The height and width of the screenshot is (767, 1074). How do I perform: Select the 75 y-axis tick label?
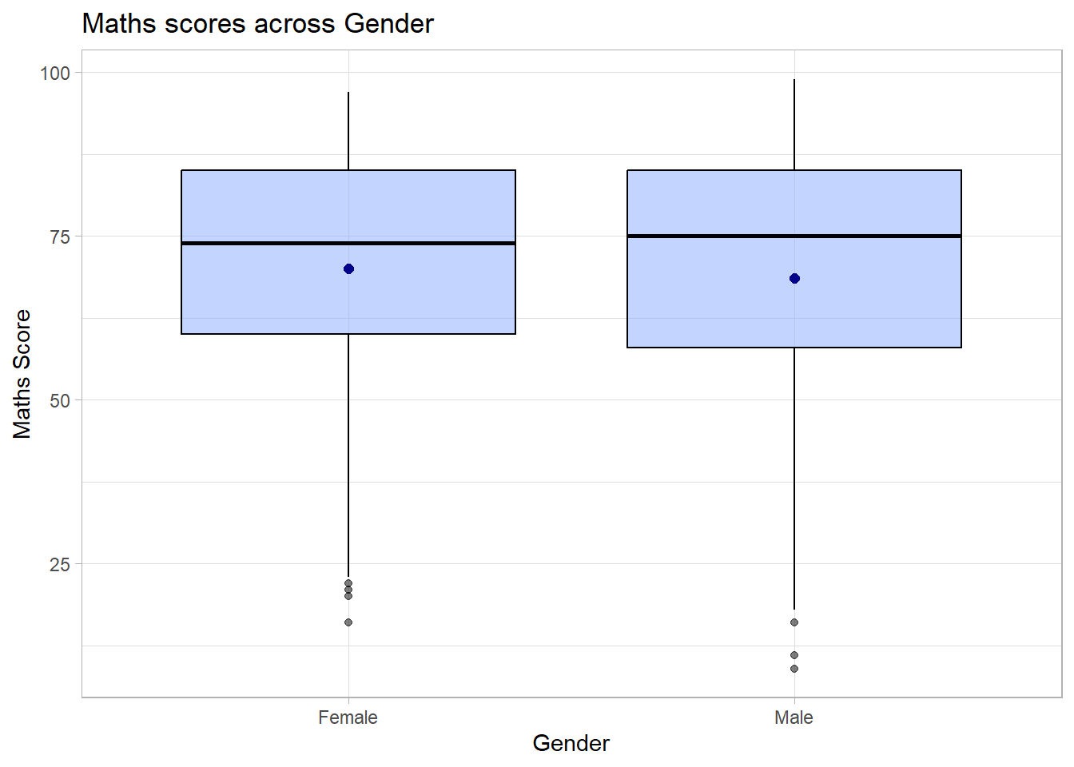click(60, 236)
